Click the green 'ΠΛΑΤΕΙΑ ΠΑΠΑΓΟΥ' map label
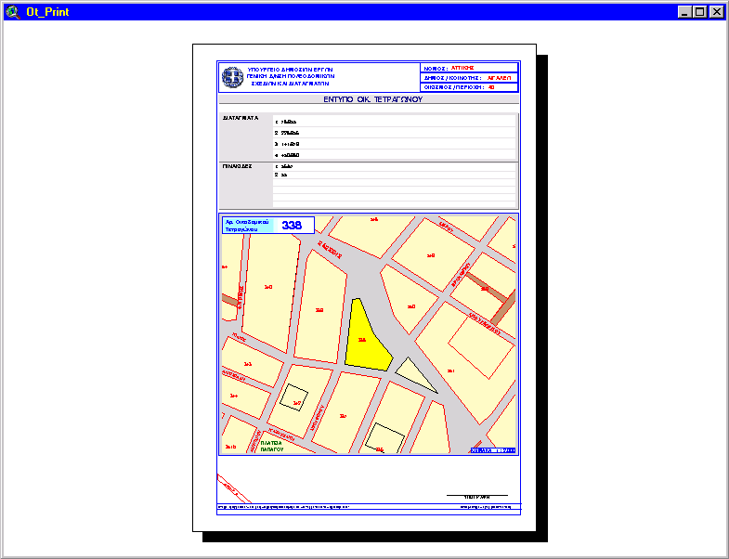 click(272, 447)
